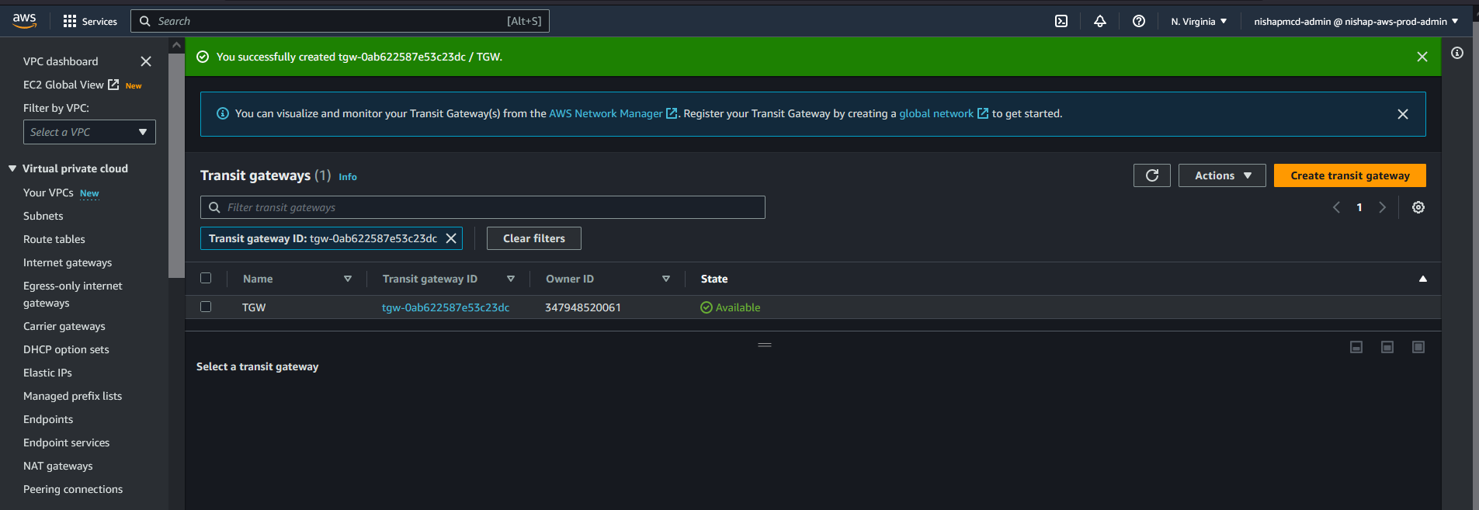This screenshot has height=510, width=1479.
Task: Expand the Select a VPC filter dropdown
Action: click(89, 132)
